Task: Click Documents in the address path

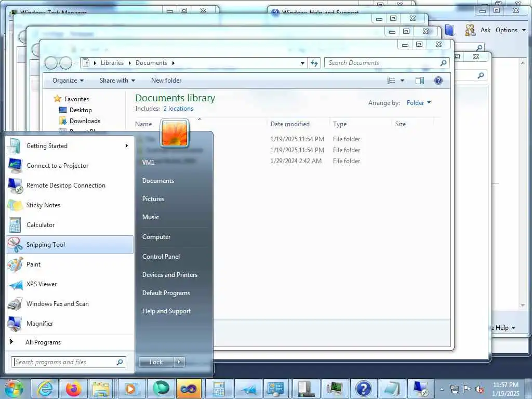Action: (151, 63)
